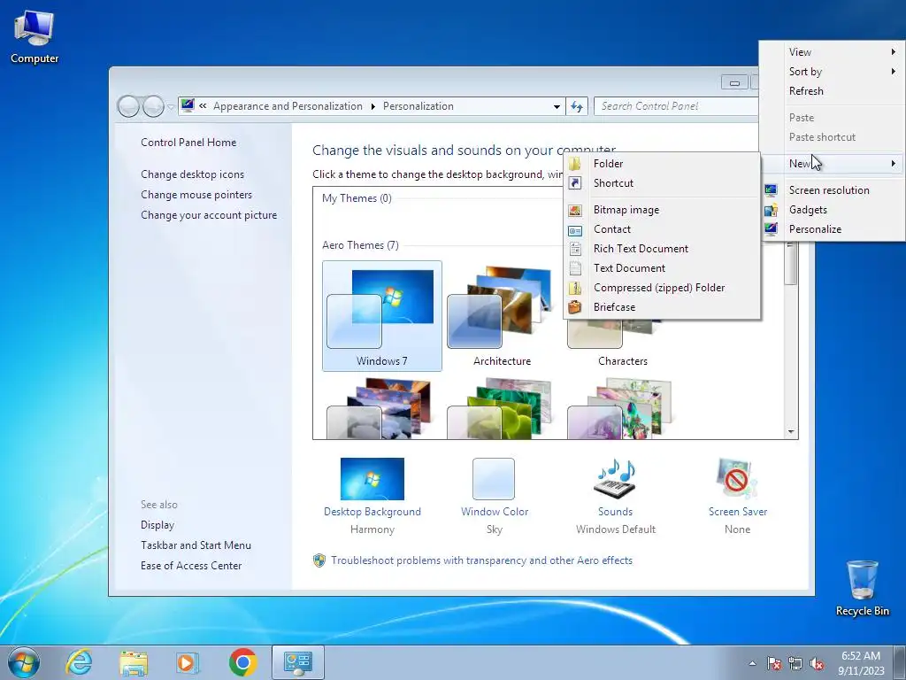Click the Personalization breadcrumb
The image size is (906, 680).
(x=418, y=106)
